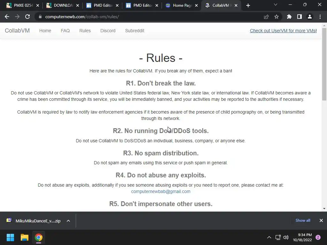
Task: Open the FAQ nav link
Action: point(65,31)
